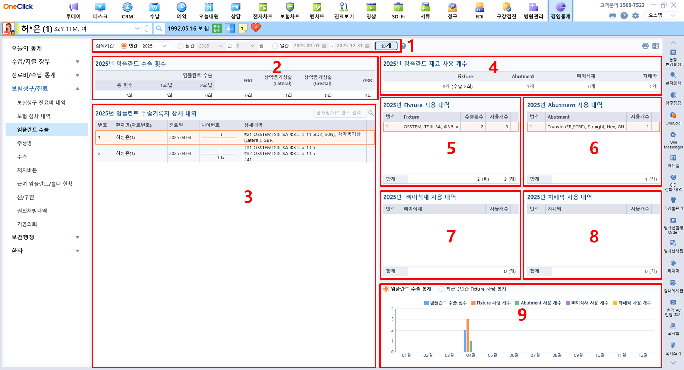Click the red heart badge icon
Screen dimensions: 684x370
click(x=255, y=28)
